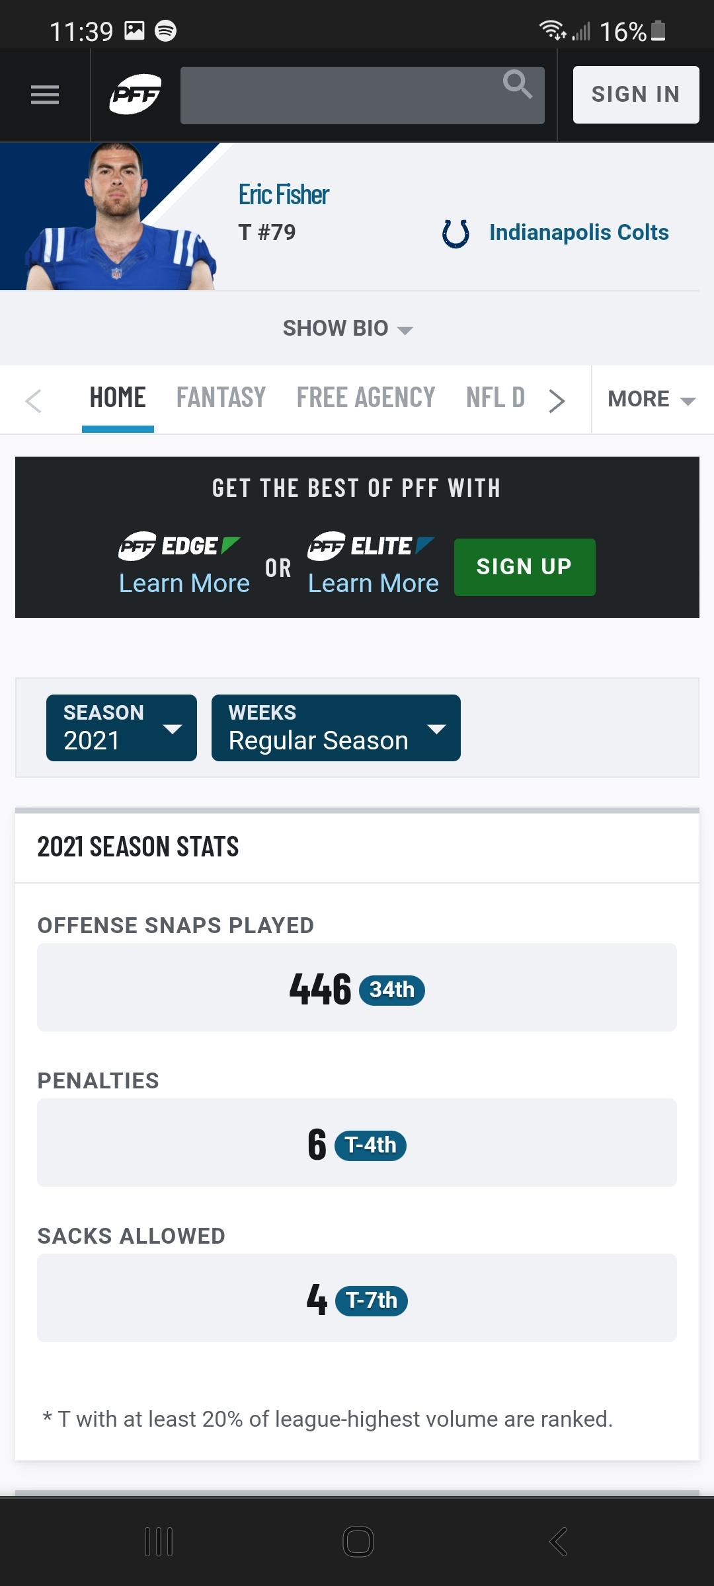The width and height of the screenshot is (714, 1586).
Task: Open the hamburger navigation menu
Action: click(x=45, y=95)
